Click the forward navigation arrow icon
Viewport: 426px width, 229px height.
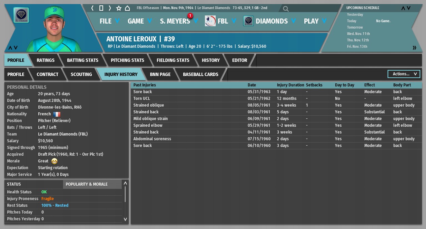(110, 8)
